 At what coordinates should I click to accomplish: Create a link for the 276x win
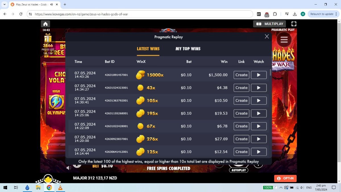(x=242, y=139)
